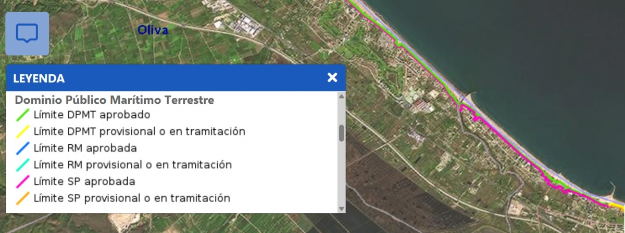The image size is (625, 233).
Task: Click the cyan RM provisional line icon
Action: (23, 165)
